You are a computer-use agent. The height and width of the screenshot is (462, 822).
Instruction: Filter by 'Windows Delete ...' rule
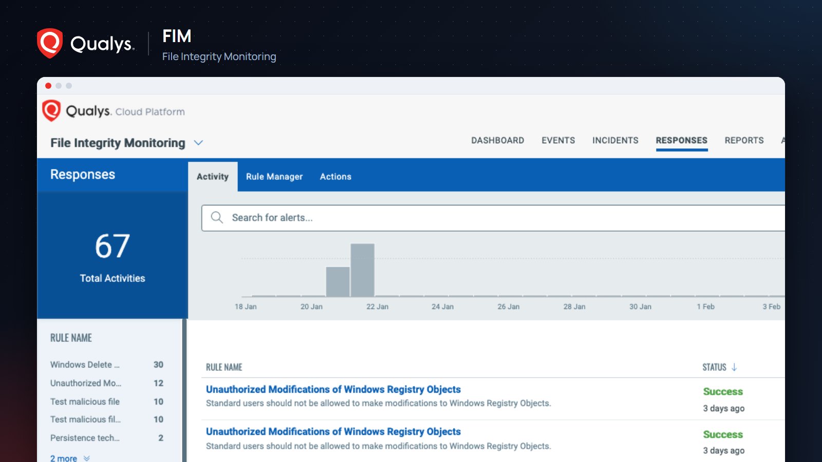pyautogui.click(x=85, y=364)
